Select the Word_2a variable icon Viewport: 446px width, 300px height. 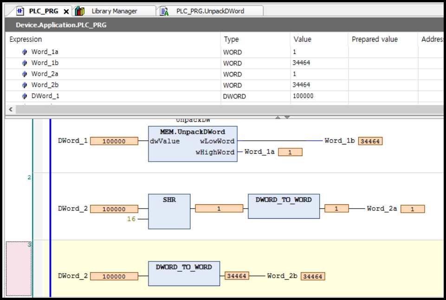coord(25,74)
